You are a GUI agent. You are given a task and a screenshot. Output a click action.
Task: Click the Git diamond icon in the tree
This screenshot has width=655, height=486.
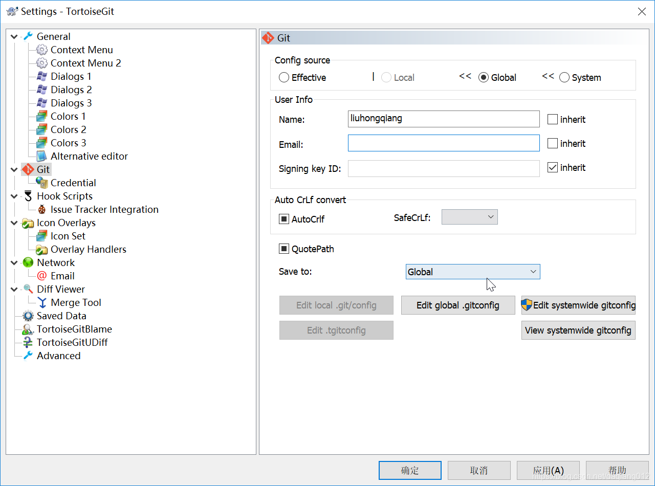(28, 169)
